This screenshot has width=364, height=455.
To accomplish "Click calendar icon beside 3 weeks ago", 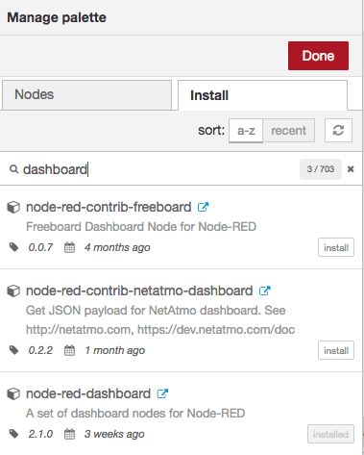I will 69,434.
